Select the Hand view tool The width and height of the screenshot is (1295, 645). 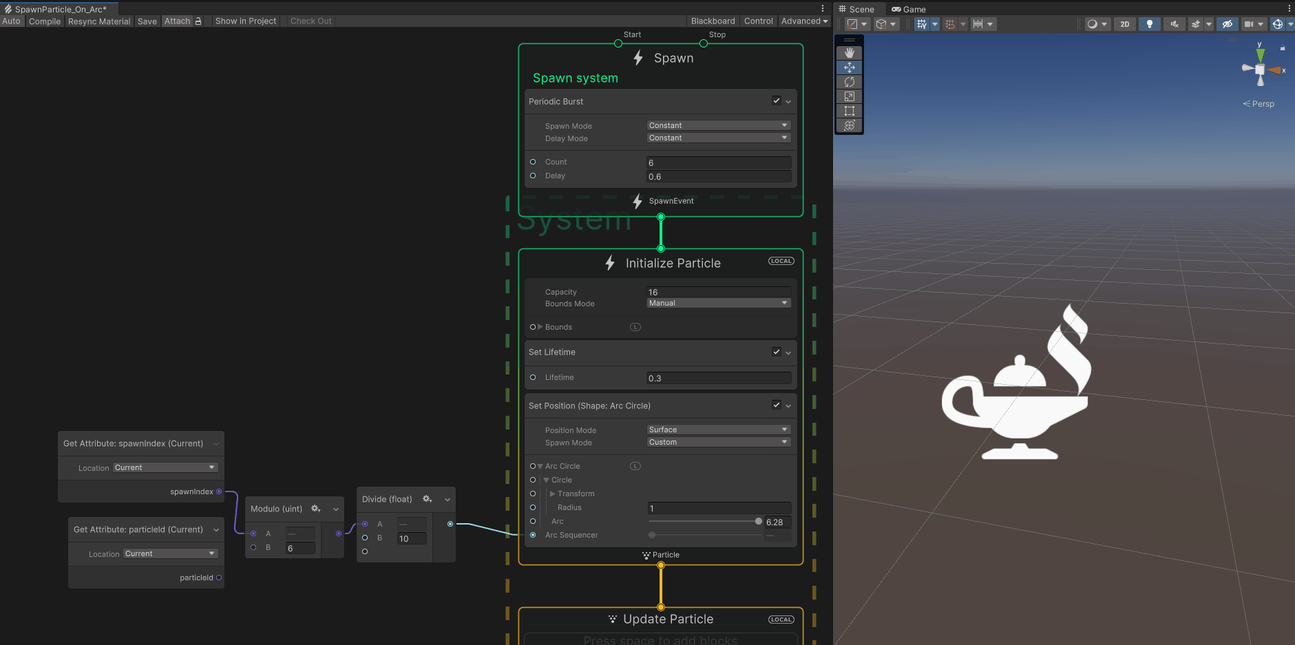[850, 53]
